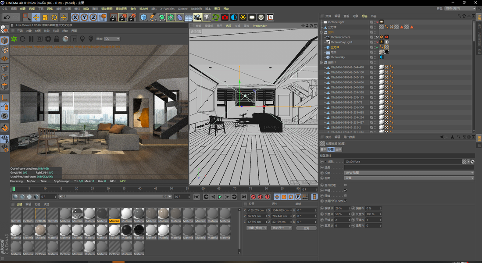Select the Obj3d66-590842-244-468 object
482x263 pixels.
tap(347, 68)
